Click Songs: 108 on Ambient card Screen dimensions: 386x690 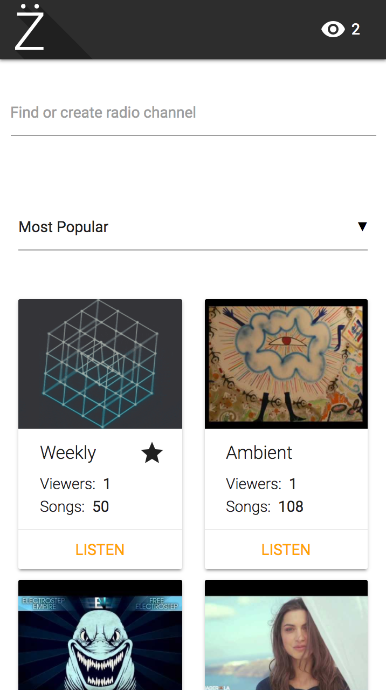point(264,506)
